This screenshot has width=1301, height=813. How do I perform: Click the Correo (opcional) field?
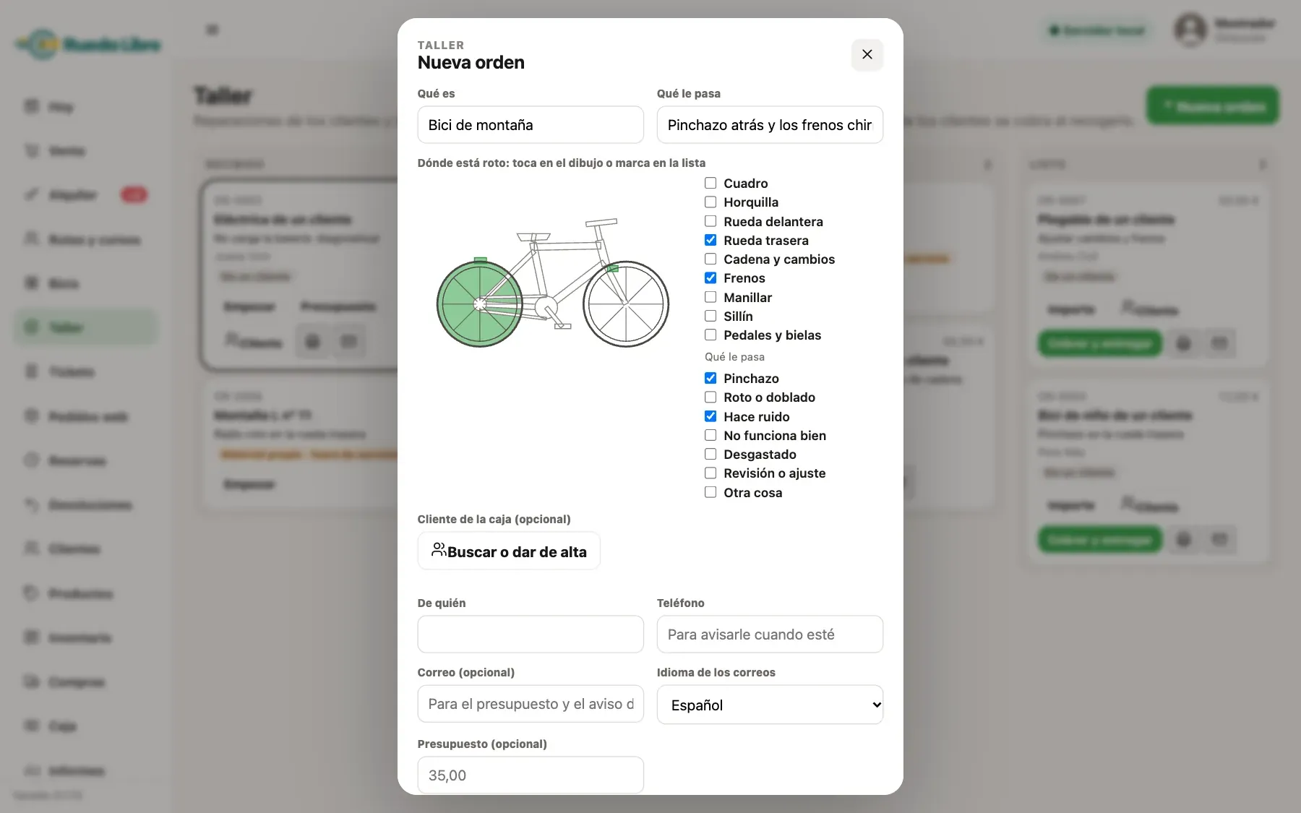pos(531,704)
